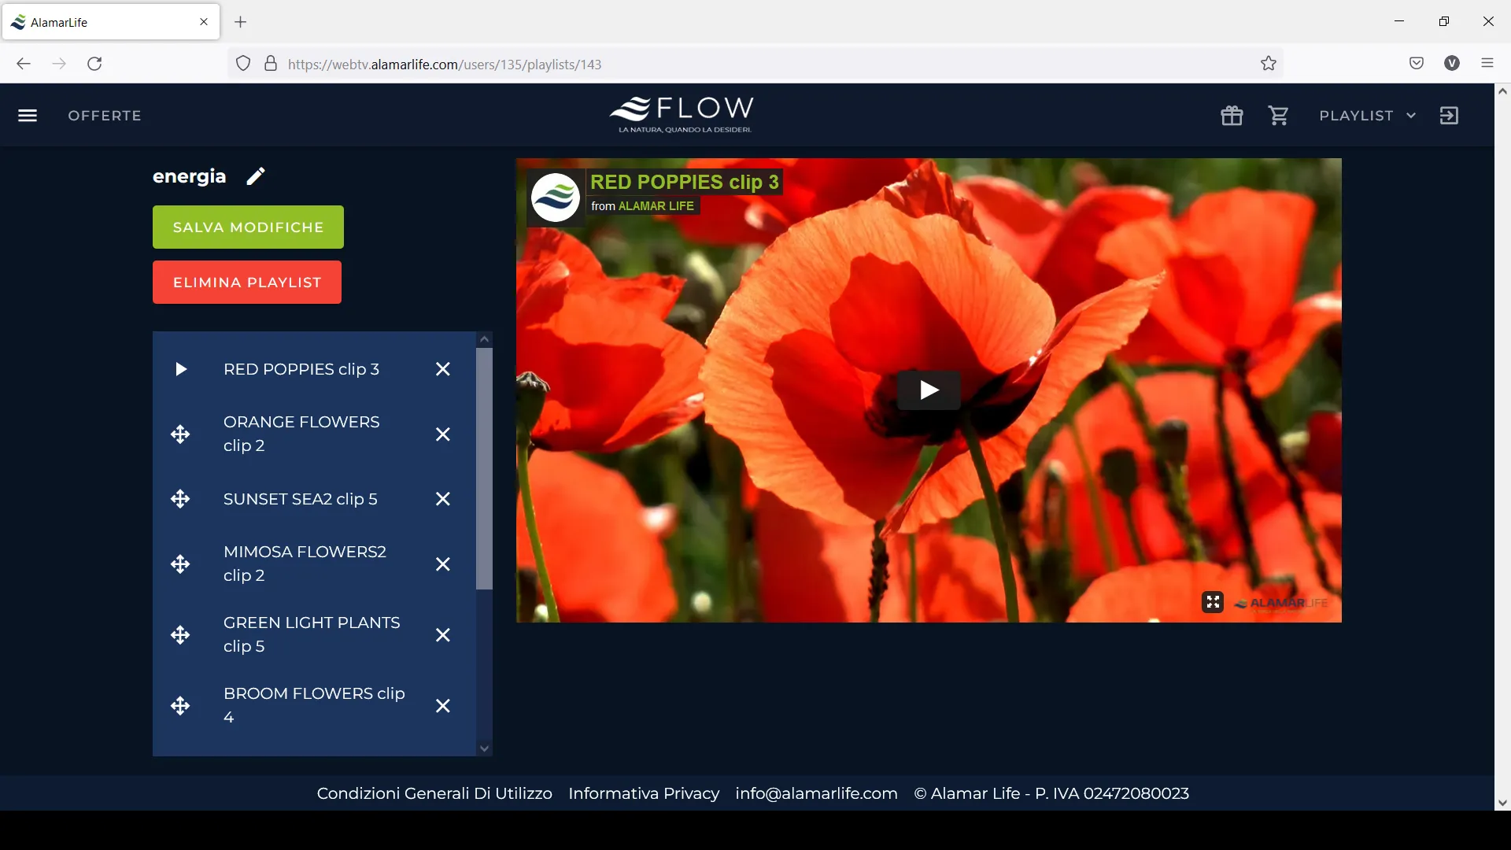This screenshot has width=1511, height=850.
Task: Open ALAMAR LIFE author link in video
Action: pyautogui.click(x=656, y=206)
